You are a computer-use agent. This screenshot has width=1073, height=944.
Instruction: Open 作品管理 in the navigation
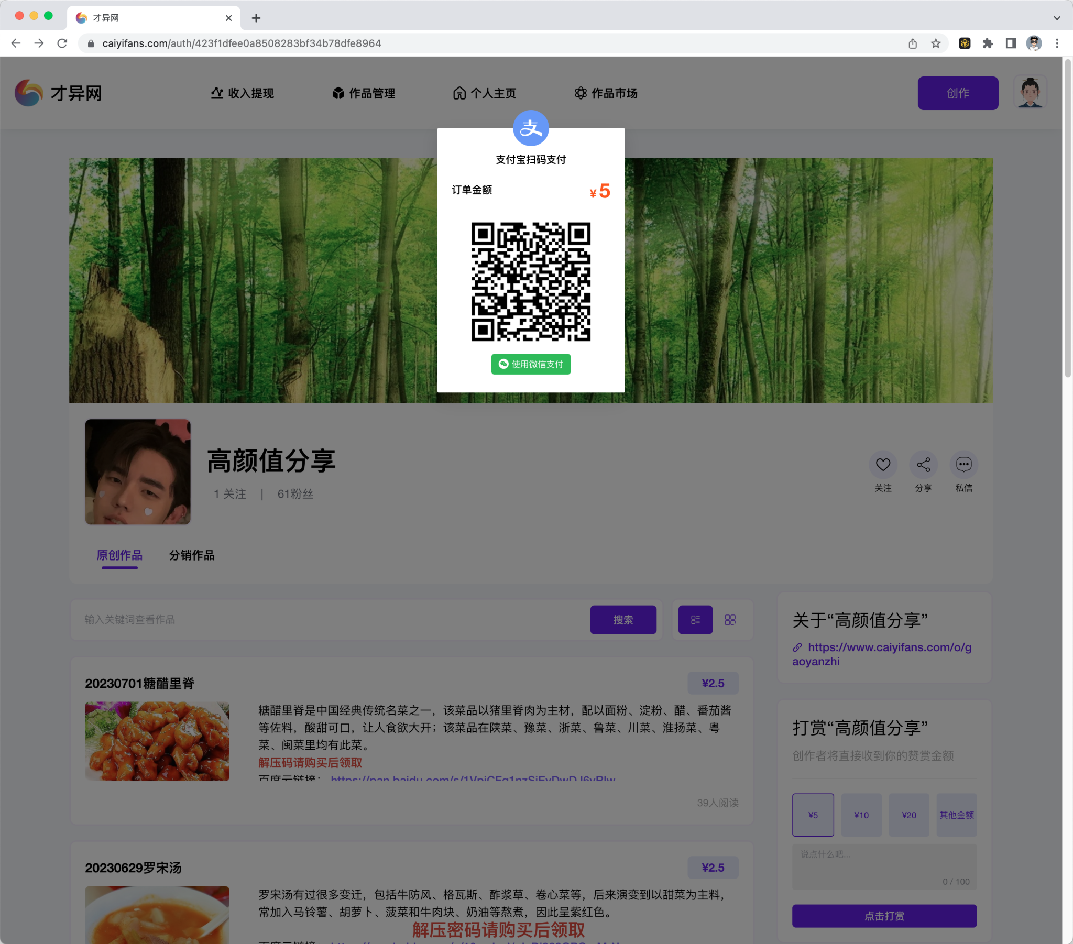(x=363, y=93)
